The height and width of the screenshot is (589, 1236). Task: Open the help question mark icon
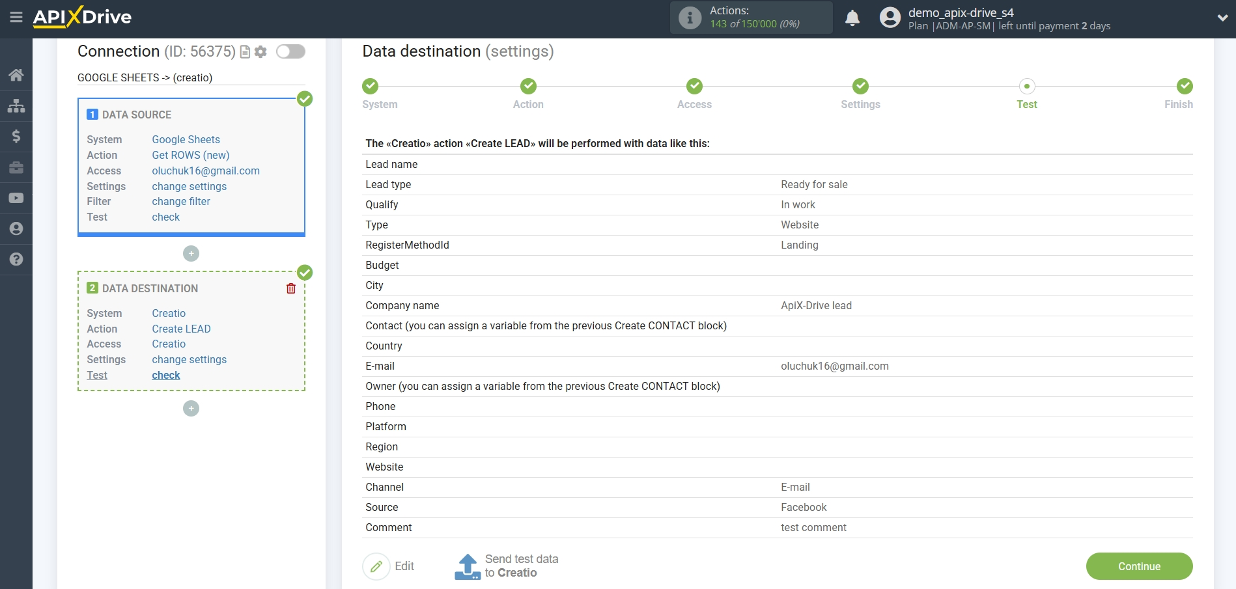click(x=16, y=259)
